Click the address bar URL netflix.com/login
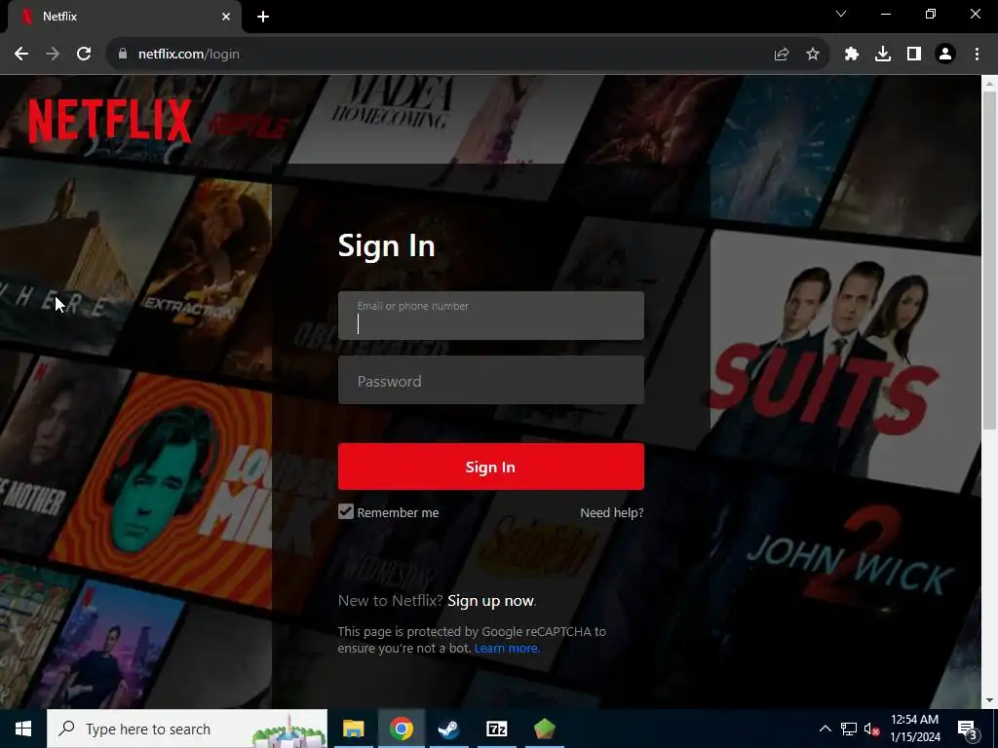This screenshot has width=998, height=748. point(189,55)
